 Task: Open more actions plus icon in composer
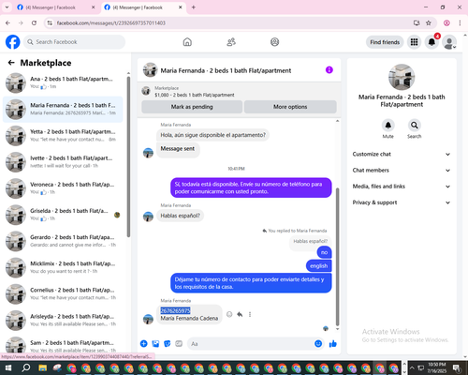point(144,344)
